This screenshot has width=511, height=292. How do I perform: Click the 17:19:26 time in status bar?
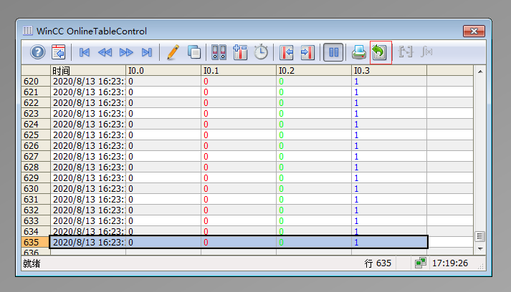(450, 263)
